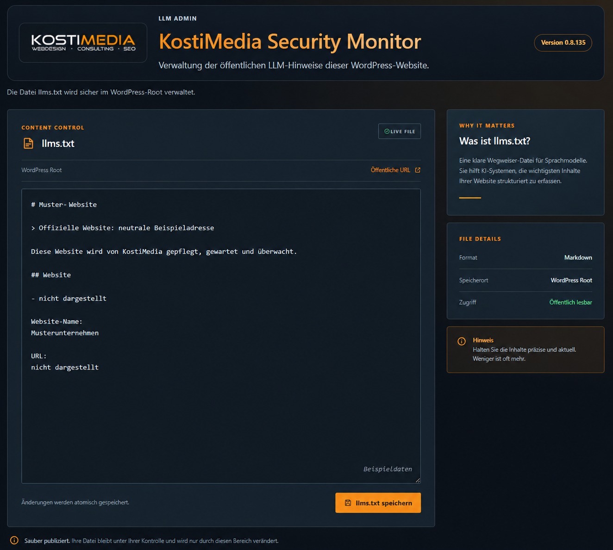Click the 'Markdown' format value

(x=578, y=257)
